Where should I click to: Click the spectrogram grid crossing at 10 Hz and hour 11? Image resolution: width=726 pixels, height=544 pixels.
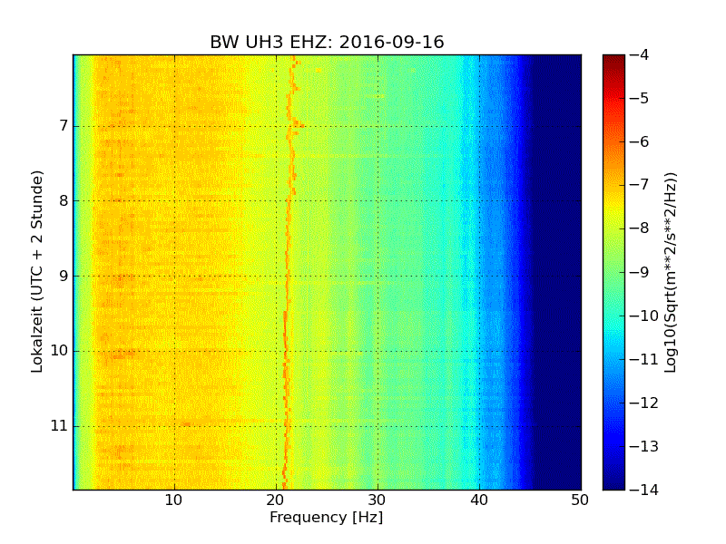[174, 426]
